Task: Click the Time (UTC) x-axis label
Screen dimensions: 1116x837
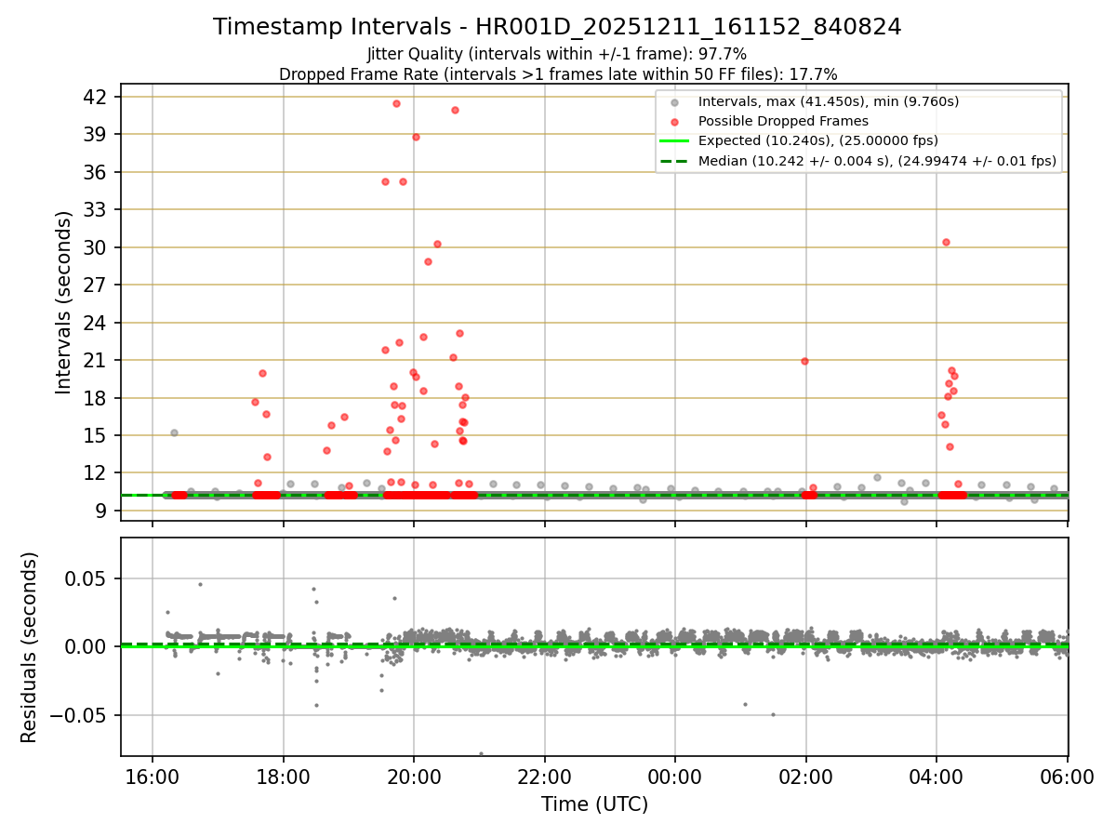Action: 594,804
